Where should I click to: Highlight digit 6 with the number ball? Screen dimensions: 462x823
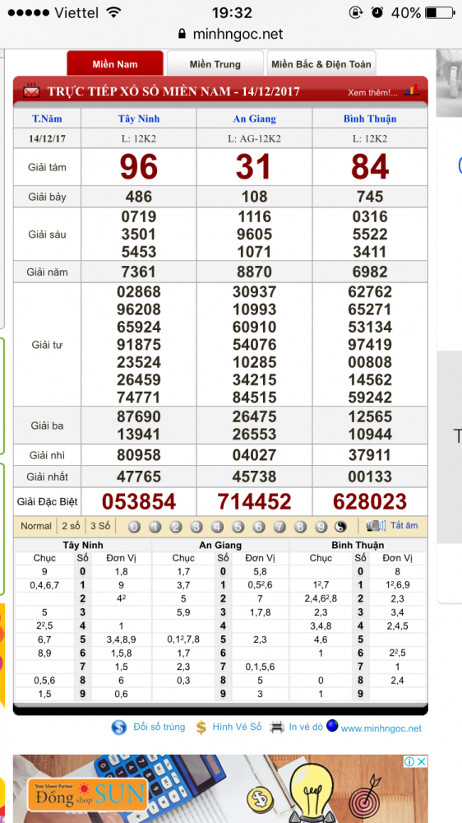tap(258, 527)
